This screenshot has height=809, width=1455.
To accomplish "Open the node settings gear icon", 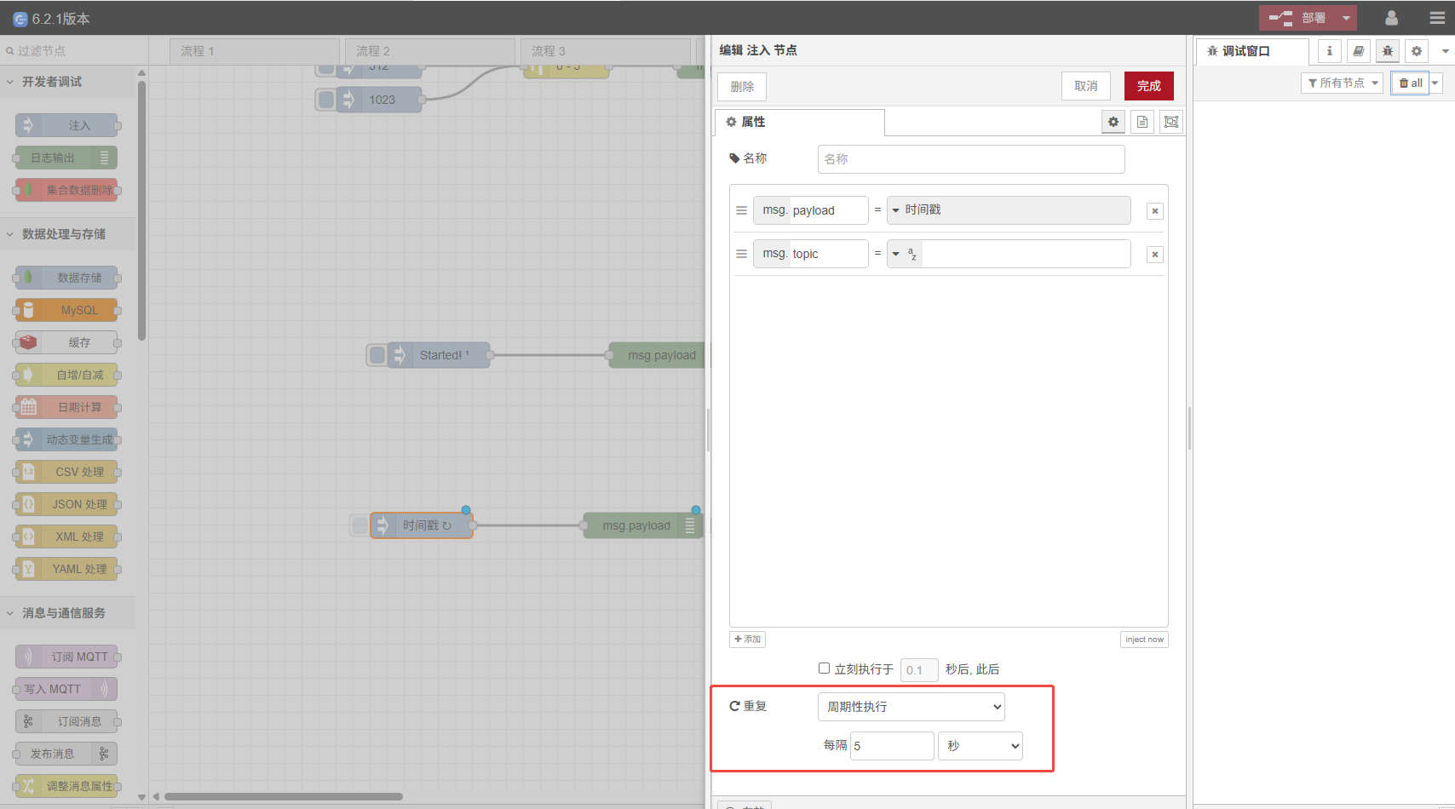I will (x=1113, y=122).
